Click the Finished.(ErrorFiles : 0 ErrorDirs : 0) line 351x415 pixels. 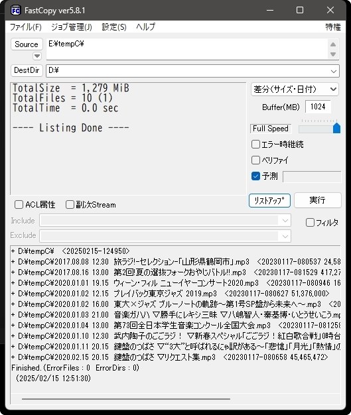(x=75, y=368)
